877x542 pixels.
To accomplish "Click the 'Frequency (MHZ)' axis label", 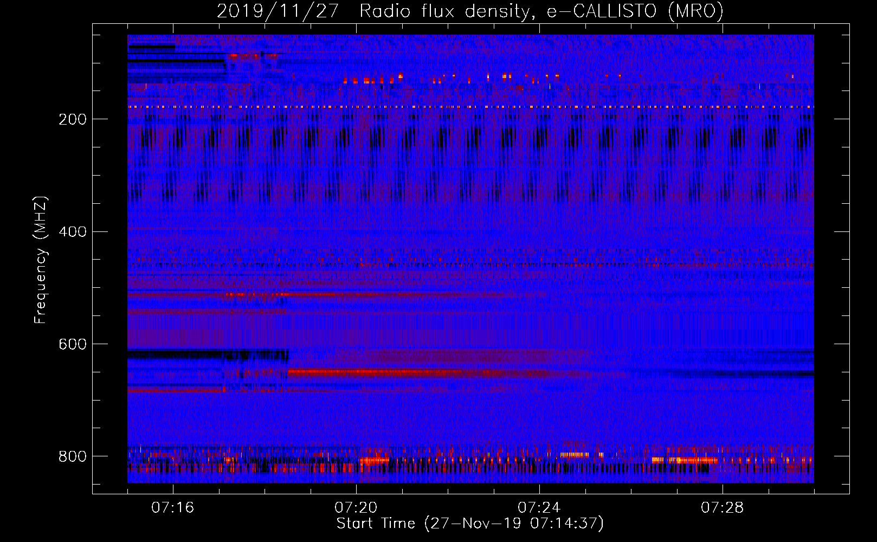I will click(41, 260).
